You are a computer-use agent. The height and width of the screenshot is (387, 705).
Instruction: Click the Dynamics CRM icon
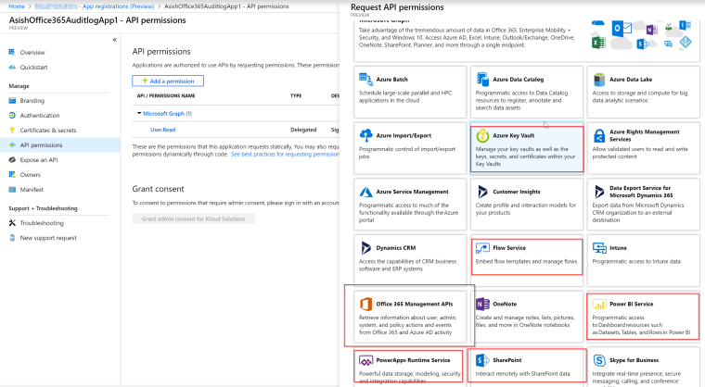pos(366,248)
